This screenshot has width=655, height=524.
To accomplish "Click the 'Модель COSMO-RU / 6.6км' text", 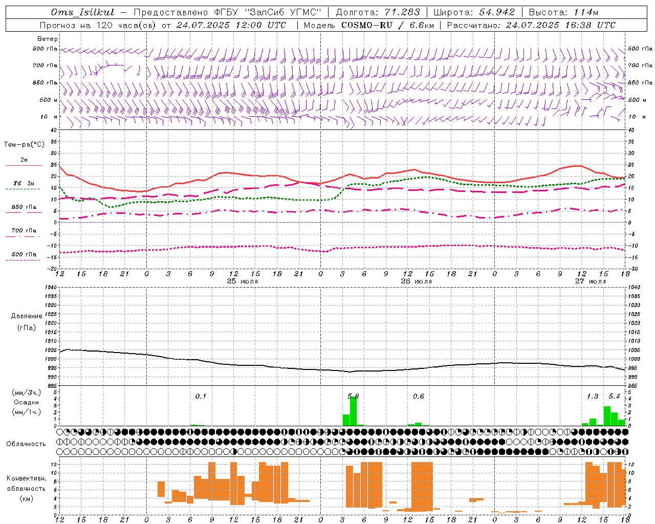I will pyautogui.click(x=369, y=25).
